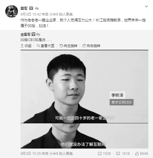Click the 查看大图 magnifier icon
The height and width of the screenshot is (158, 153).
tap(38, 46)
